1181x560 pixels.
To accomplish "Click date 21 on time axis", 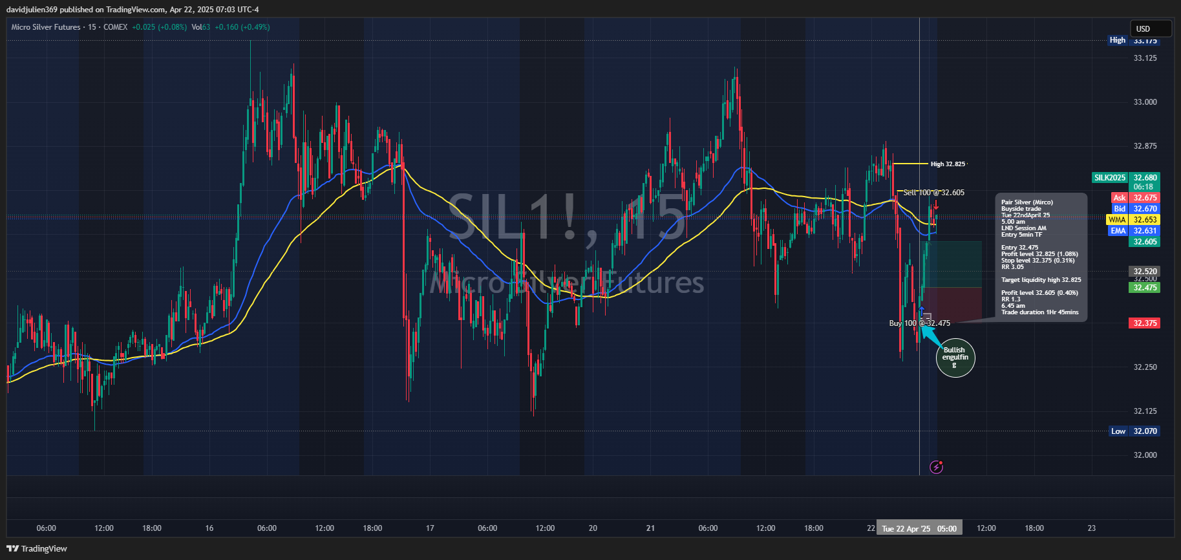I will coord(650,528).
